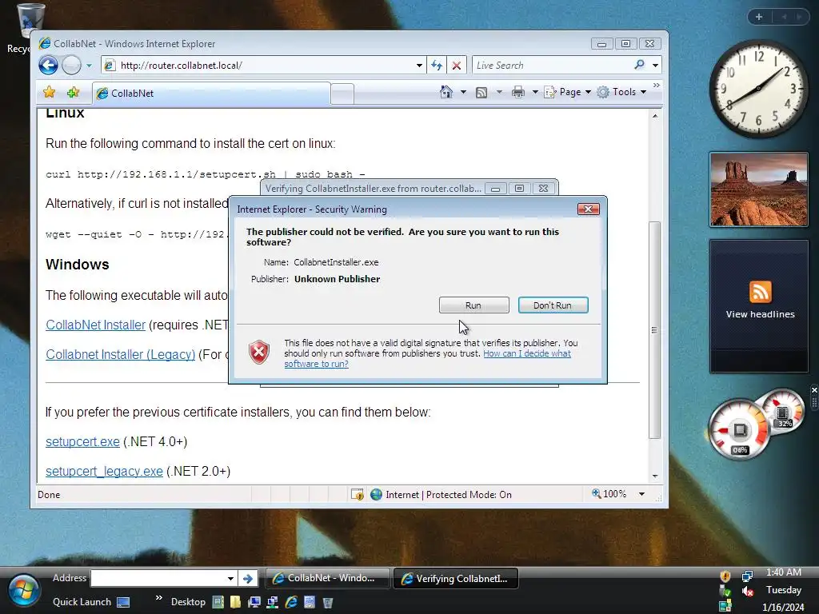
Task: Open the Collabnet Installer (Legacy) link
Action: [121, 354]
